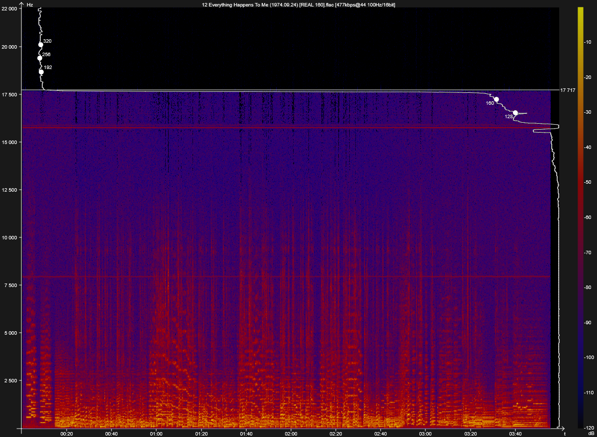The width and height of the screenshot is (597, 437).
Task: Click the 12 500 frequency axis label
Action: (10, 190)
